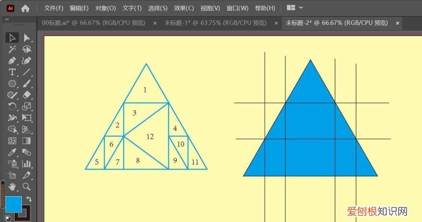This screenshot has width=422, height=222.
Task: Click region numbered 10 in outline triangle
Action: [x=181, y=144]
